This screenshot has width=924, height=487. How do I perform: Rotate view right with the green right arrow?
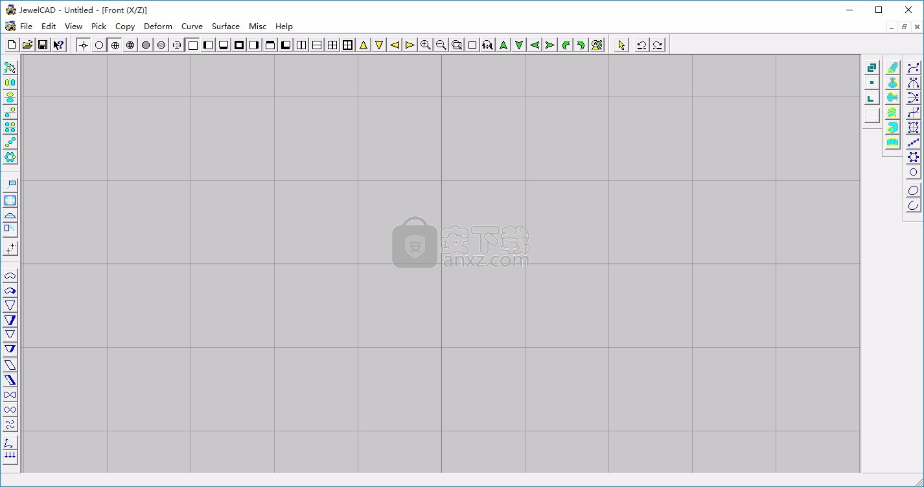coord(550,45)
